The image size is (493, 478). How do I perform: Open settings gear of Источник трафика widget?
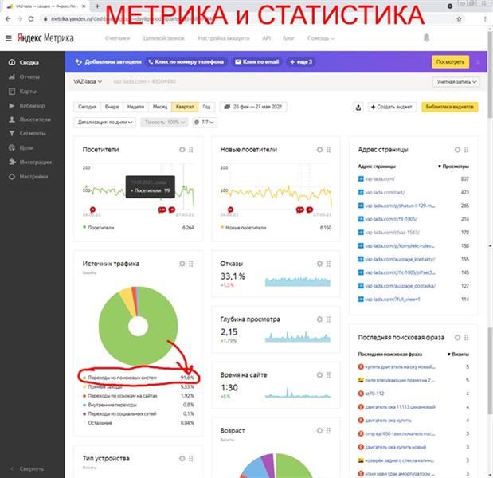[182, 264]
